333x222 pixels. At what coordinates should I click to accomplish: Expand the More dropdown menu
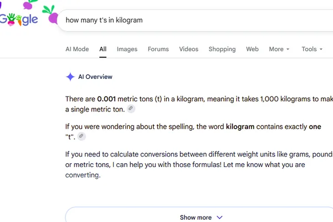279,49
